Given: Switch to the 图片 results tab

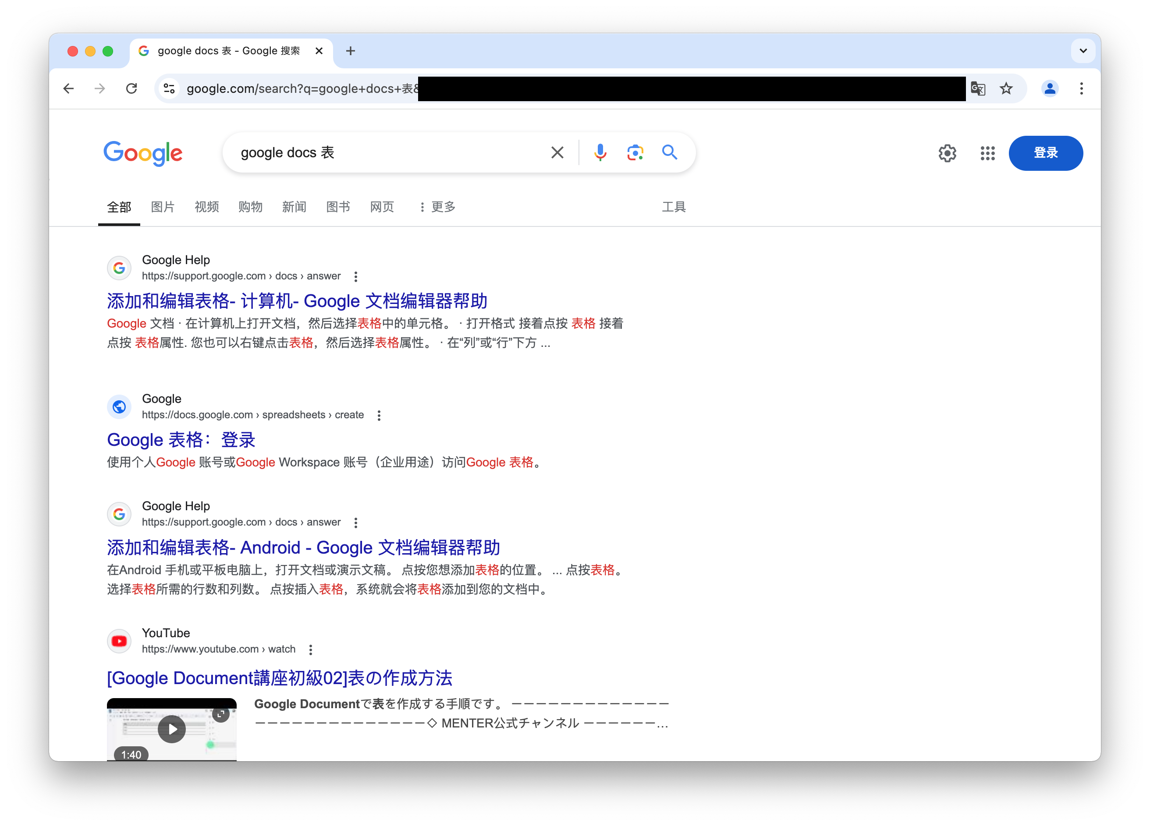Looking at the screenshot, I should [163, 207].
